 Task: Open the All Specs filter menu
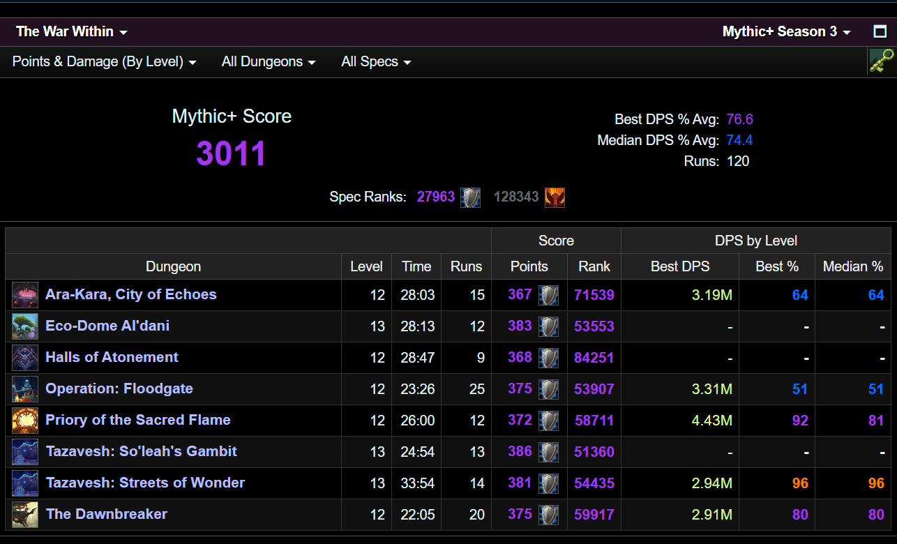click(376, 62)
